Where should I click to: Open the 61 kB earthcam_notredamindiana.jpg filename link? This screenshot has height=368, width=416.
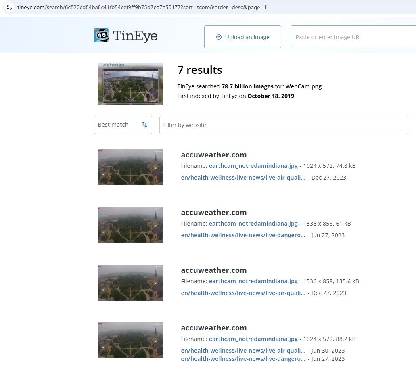253,224
